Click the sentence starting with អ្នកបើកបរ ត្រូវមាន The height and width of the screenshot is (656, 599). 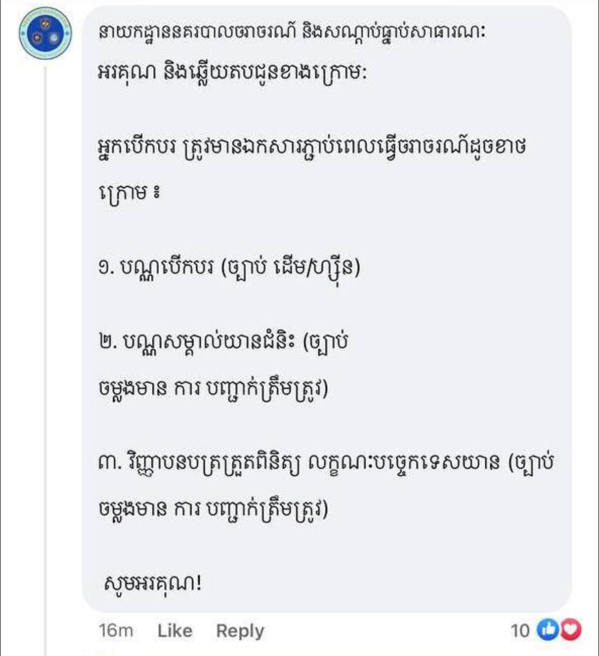(311, 148)
